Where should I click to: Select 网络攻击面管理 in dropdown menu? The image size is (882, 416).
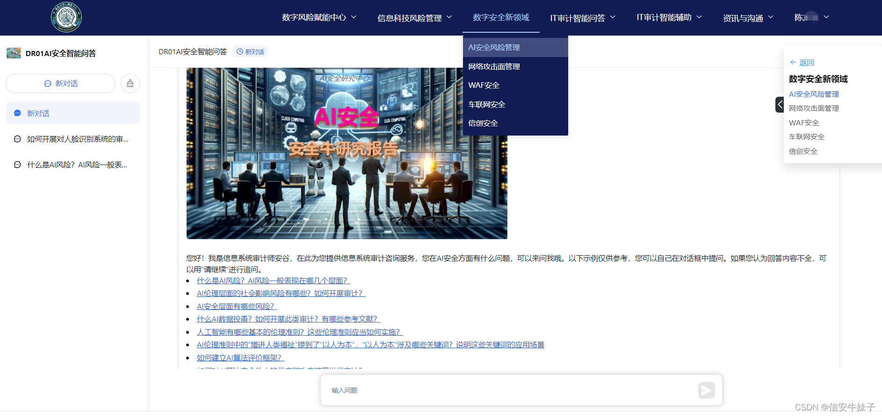click(x=515, y=66)
